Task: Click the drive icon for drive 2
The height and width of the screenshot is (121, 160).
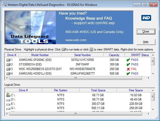Action: click(x=8, y=64)
